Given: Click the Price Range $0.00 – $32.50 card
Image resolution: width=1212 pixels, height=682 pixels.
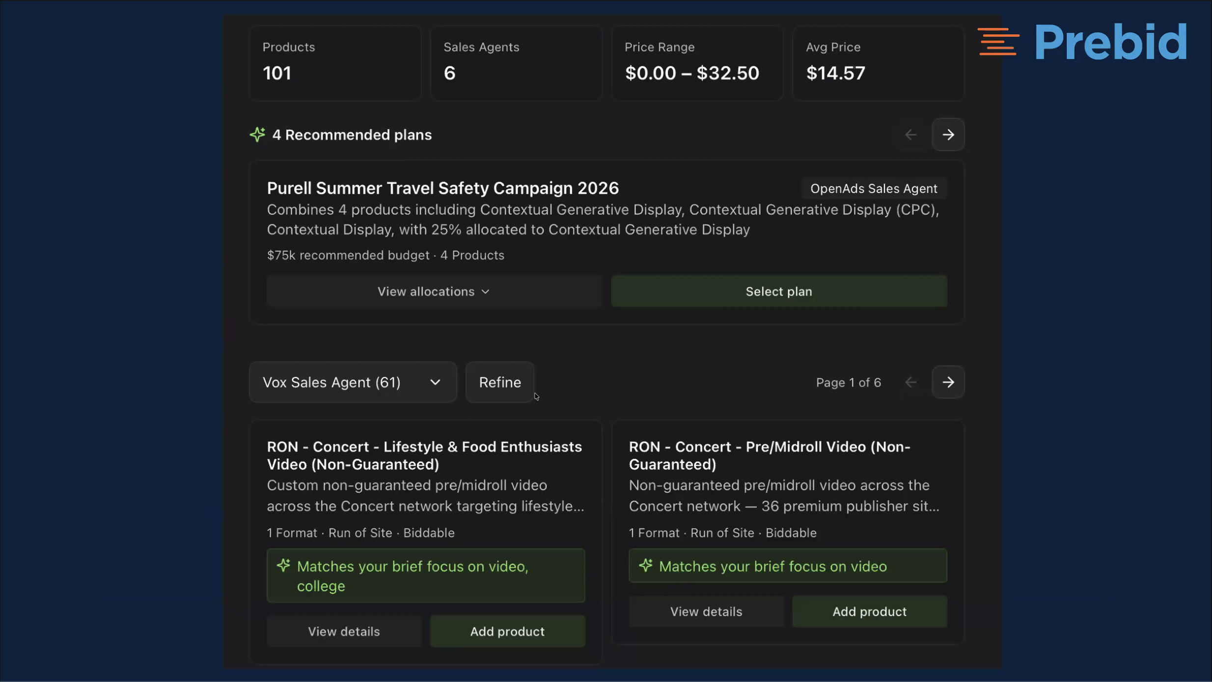Looking at the screenshot, I should pyautogui.click(x=697, y=63).
